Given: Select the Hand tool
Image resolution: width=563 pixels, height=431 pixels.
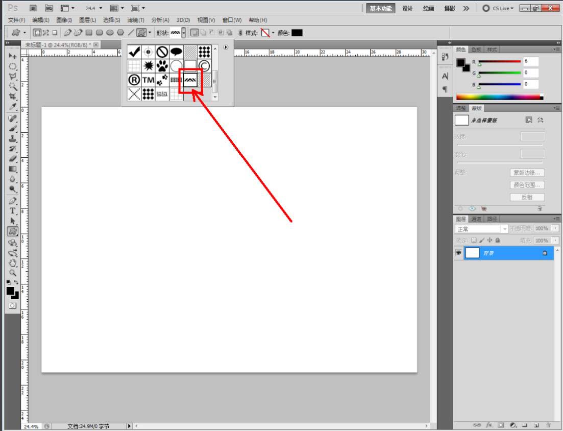Looking at the screenshot, I should [13, 263].
